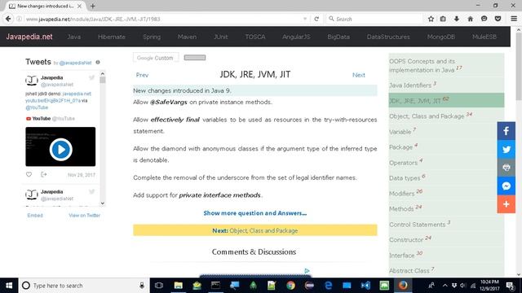Play the YouTube video in tweet
Viewport: 522px width, 293px height.
pyautogui.click(x=60, y=150)
